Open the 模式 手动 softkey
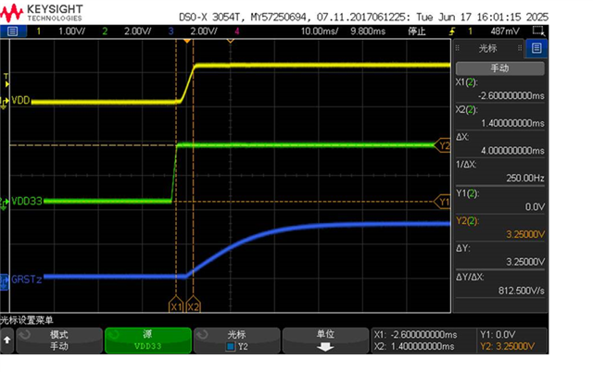The image size is (593, 372). click(x=59, y=341)
